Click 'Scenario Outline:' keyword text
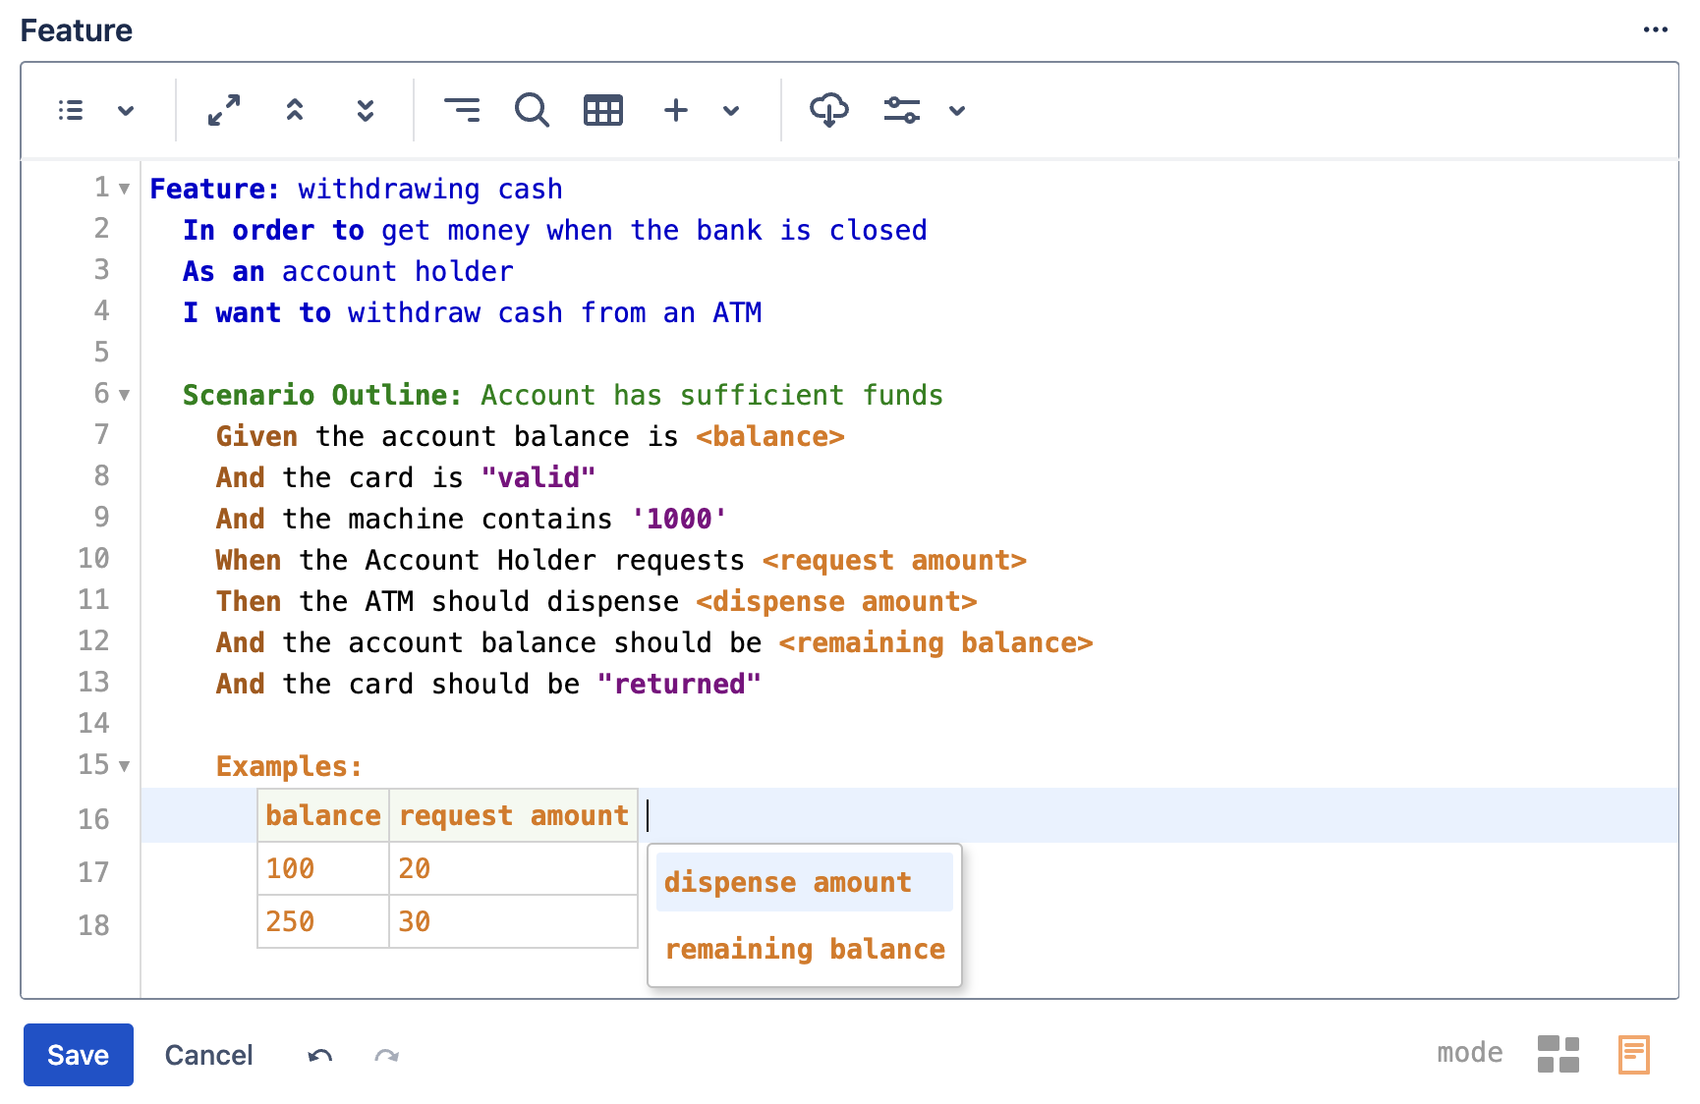Screen dimensions: 1700x1104 pyautogui.click(x=322, y=395)
